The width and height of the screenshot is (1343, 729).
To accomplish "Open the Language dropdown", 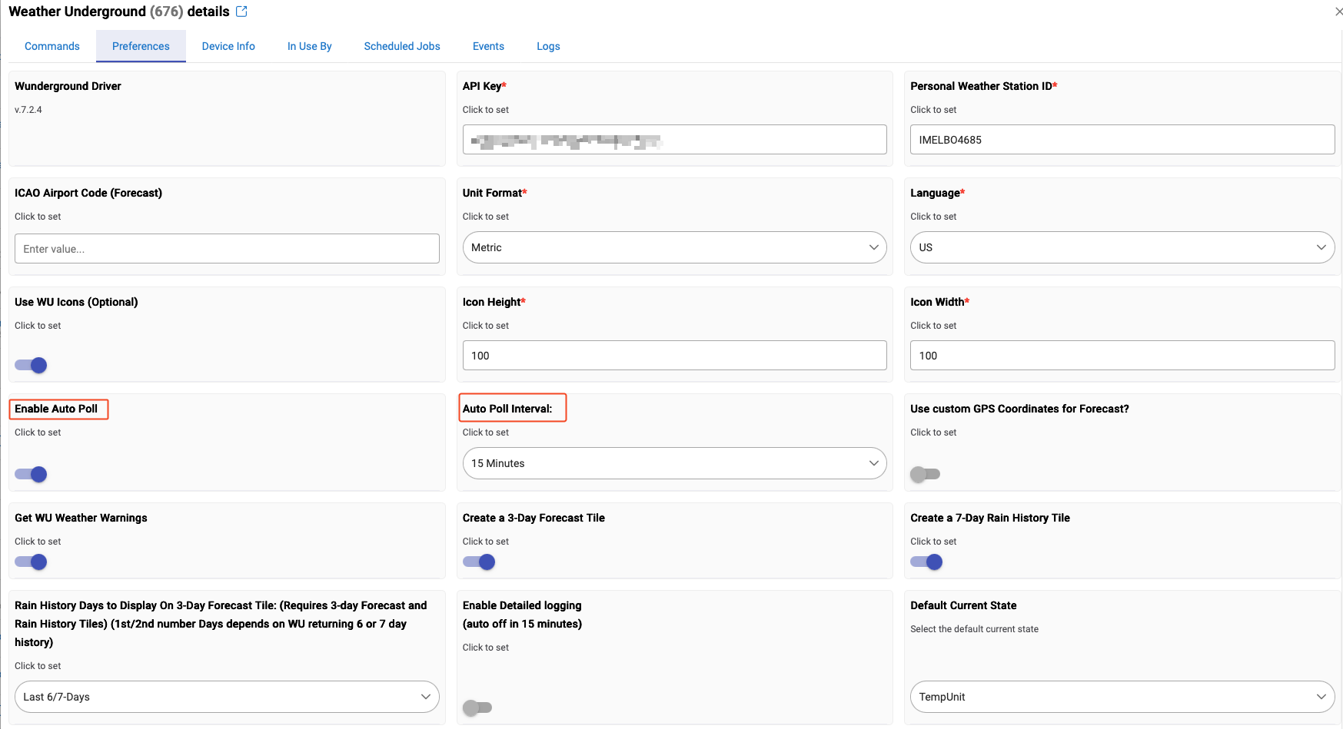I will (x=1122, y=247).
